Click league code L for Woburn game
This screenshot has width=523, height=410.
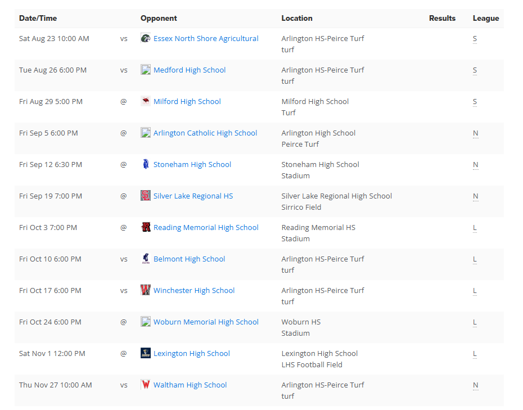tap(475, 323)
